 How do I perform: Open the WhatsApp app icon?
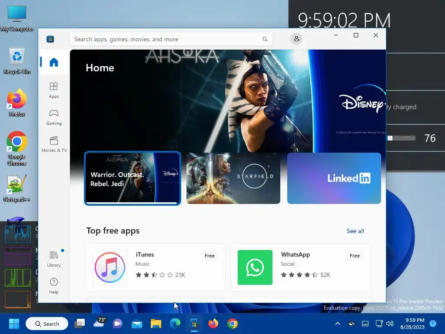point(255,267)
